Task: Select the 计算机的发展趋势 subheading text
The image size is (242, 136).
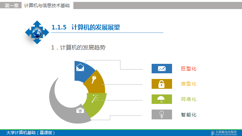Action: point(83,48)
